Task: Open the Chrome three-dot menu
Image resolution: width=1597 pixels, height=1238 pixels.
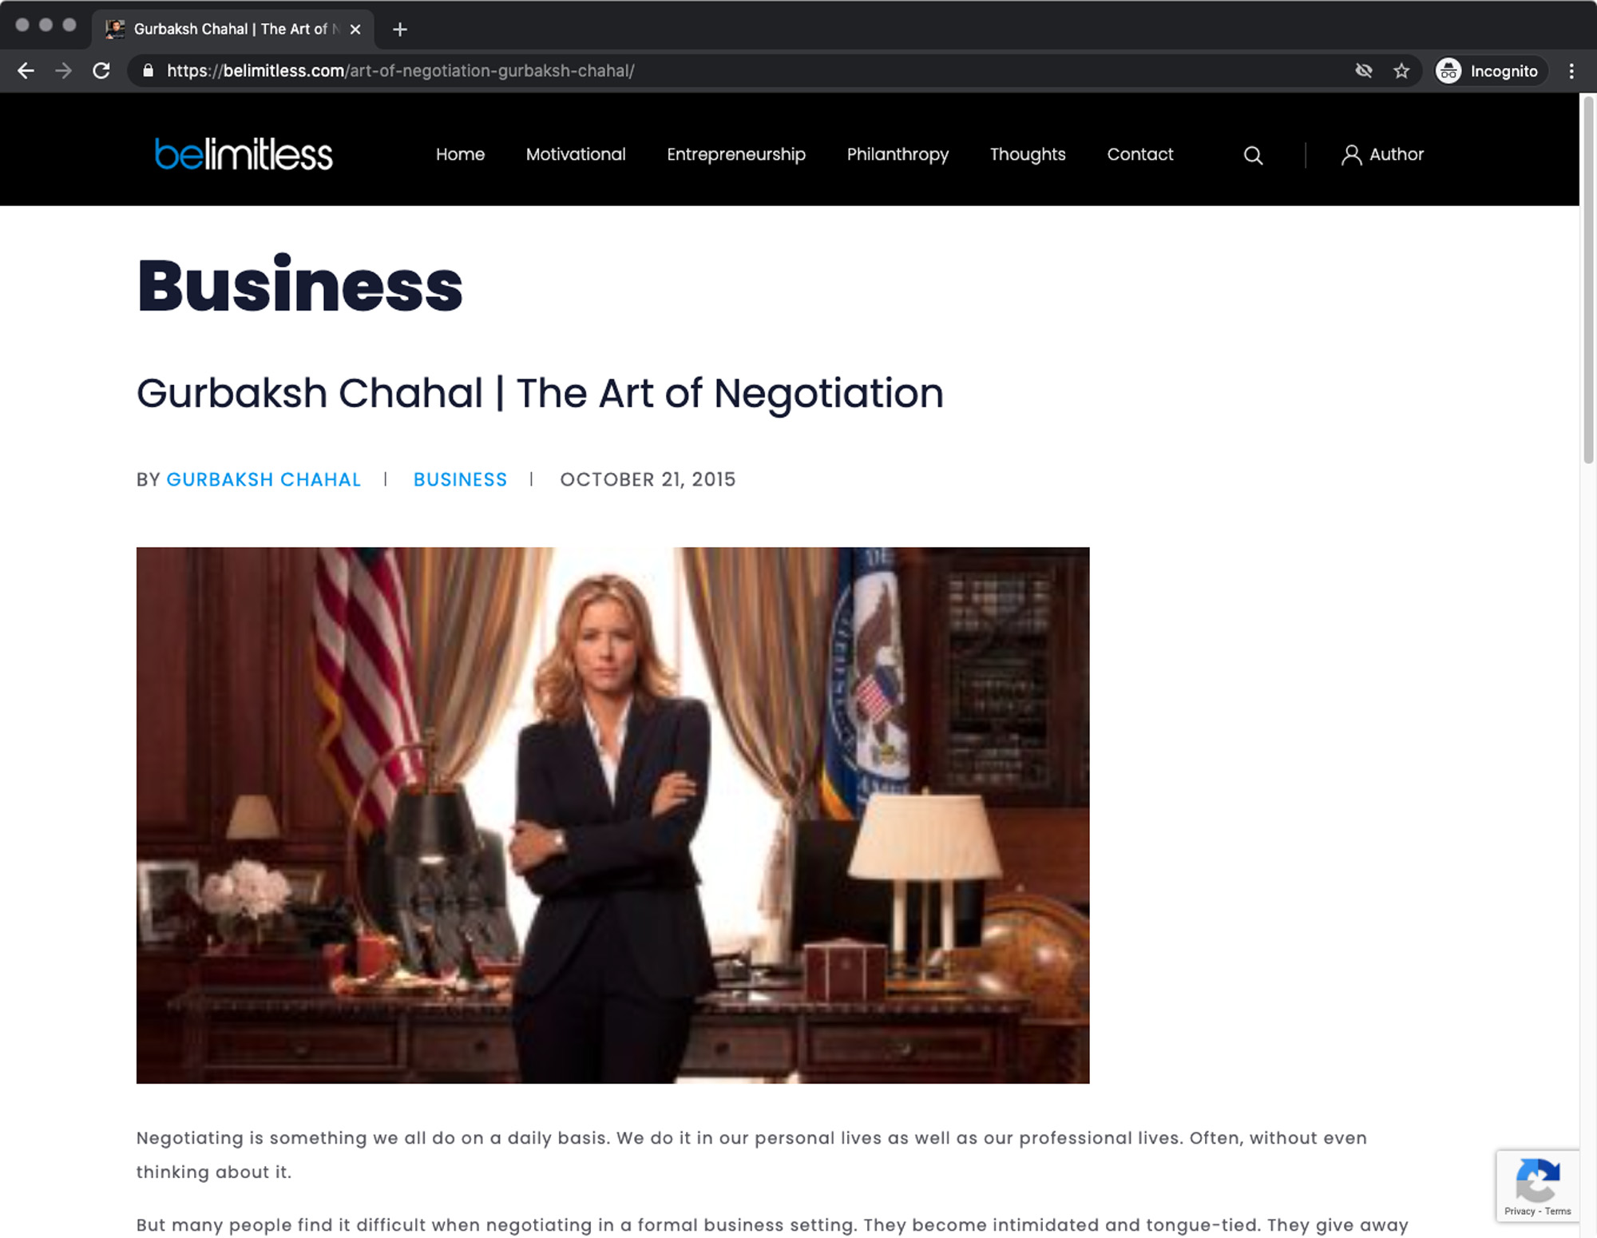Action: [1571, 71]
